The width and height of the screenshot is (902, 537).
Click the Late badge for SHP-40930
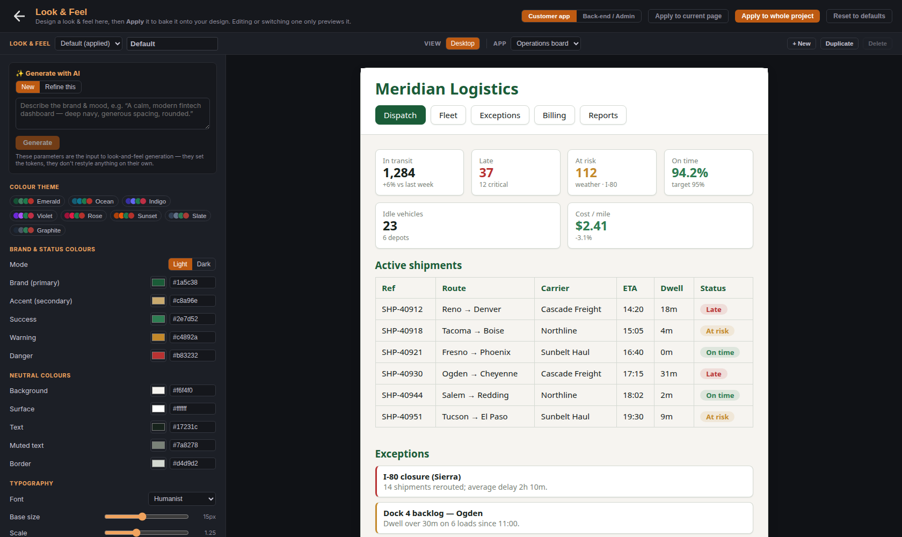click(x=714, y=374)
